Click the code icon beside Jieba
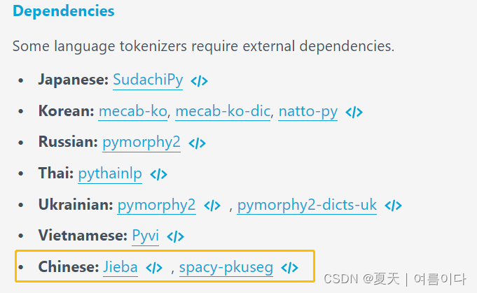This screenshot has height=293, width=477. (x=154, y=268)
